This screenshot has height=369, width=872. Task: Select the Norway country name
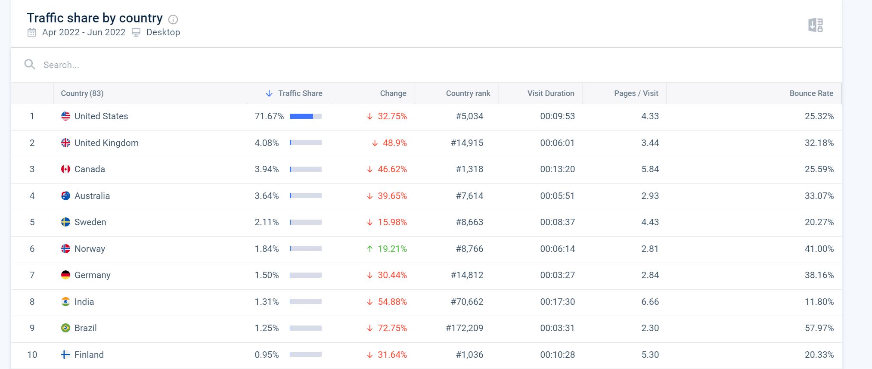[90, 249]
